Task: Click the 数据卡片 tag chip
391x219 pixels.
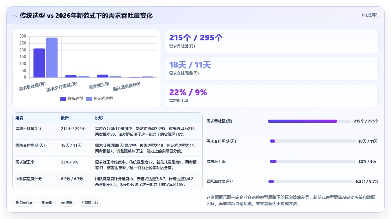Action: tap(90, 202)
